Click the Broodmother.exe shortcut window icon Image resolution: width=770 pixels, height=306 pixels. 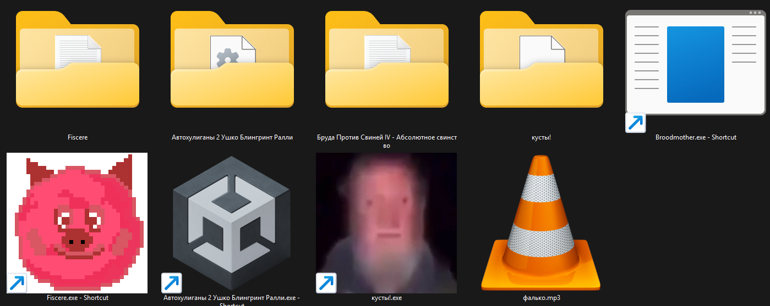696,70
